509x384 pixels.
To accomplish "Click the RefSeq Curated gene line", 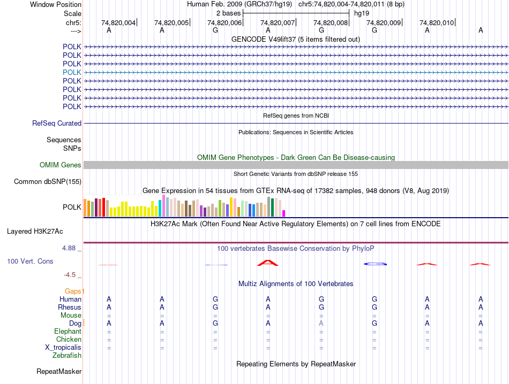I will [x=296, y=123].
